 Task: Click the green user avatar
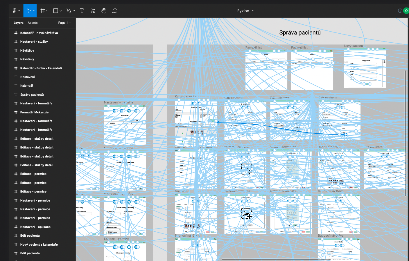coord(406,11)
